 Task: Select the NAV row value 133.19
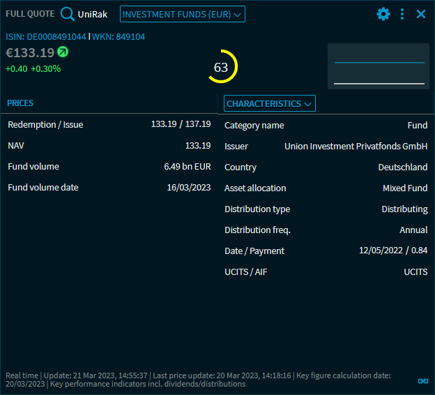[x=197, y=145]
